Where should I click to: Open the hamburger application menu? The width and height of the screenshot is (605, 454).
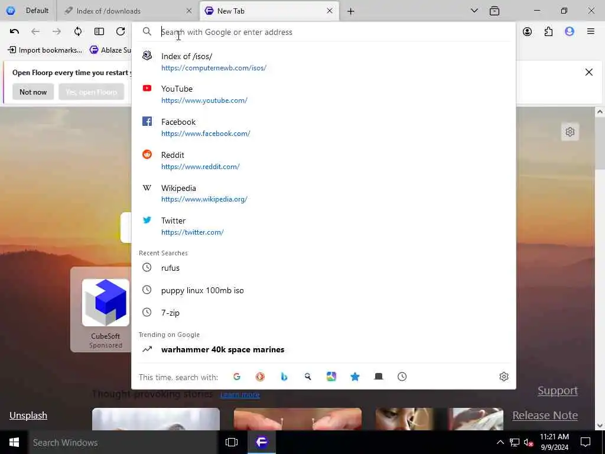click(x=591, y=32)
